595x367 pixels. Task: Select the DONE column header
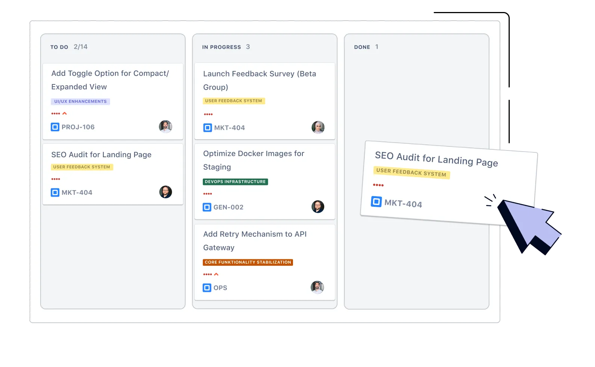pos(362,47)
